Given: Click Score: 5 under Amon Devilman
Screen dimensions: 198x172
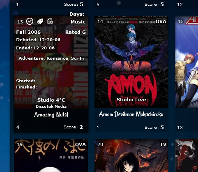Looking at the screenshot, I should [154, 128].
